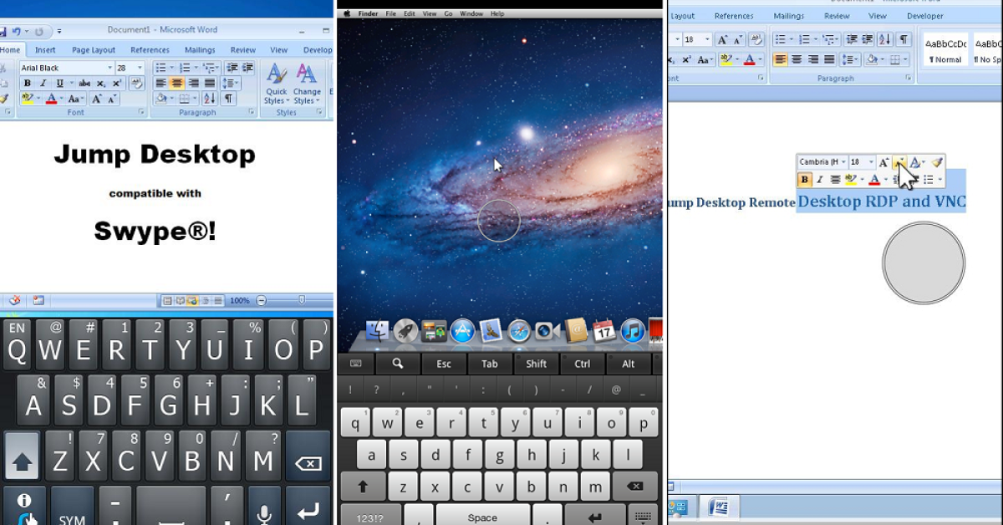Open the Developer tab in the right Word window
Image resolution: width=1003 pixels, height=525 pixels.
tap(924, 16)
